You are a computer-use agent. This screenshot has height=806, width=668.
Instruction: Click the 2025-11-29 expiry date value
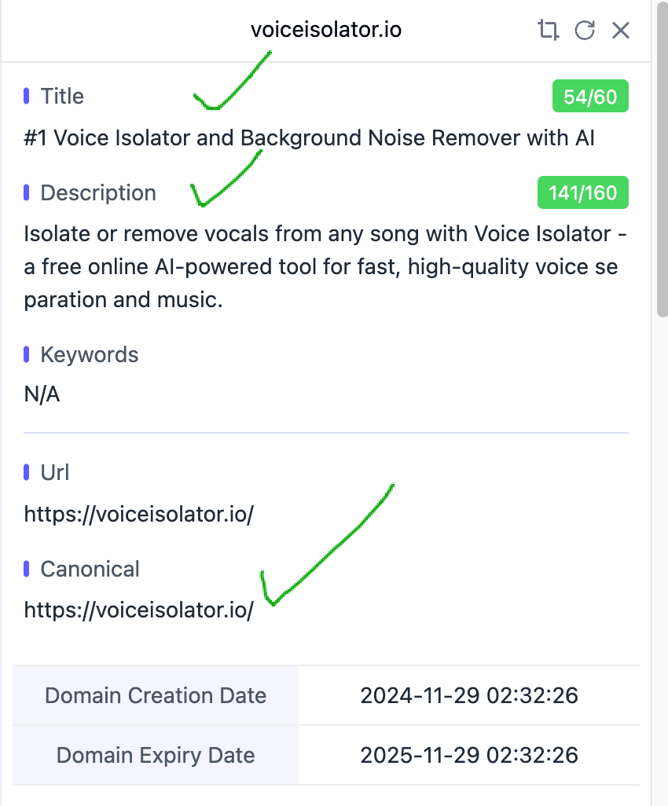point(469,756)
